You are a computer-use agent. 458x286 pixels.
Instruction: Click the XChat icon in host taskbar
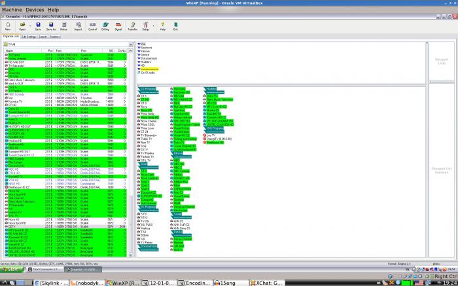pyautogui.click(x=253, y=283)
